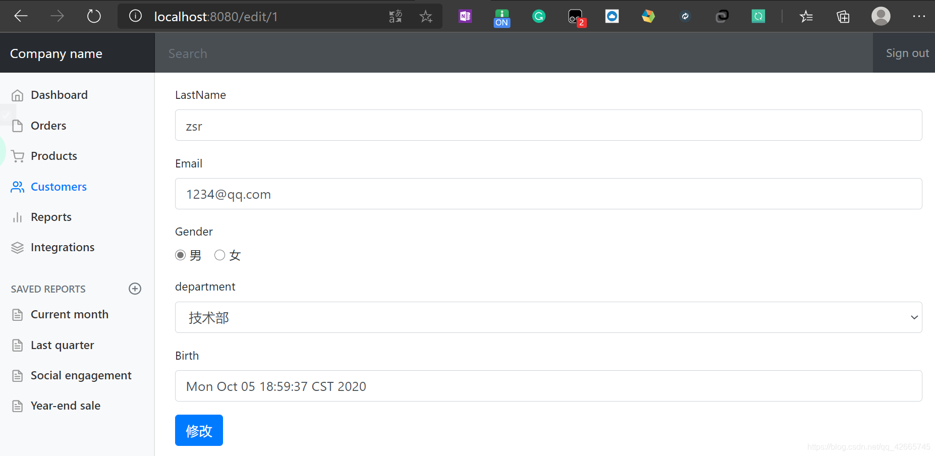
Task: Open the site information icon in address bar
Action: tap(135, 16)
